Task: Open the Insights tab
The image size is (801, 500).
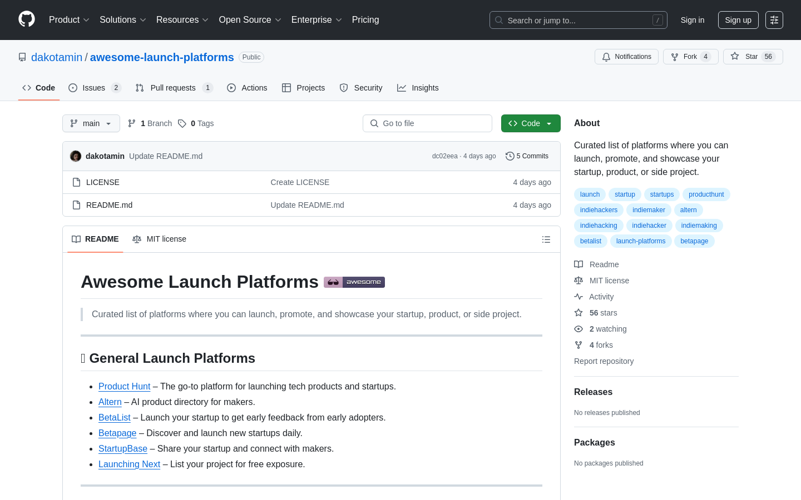Action: click(x=418, y=88)
